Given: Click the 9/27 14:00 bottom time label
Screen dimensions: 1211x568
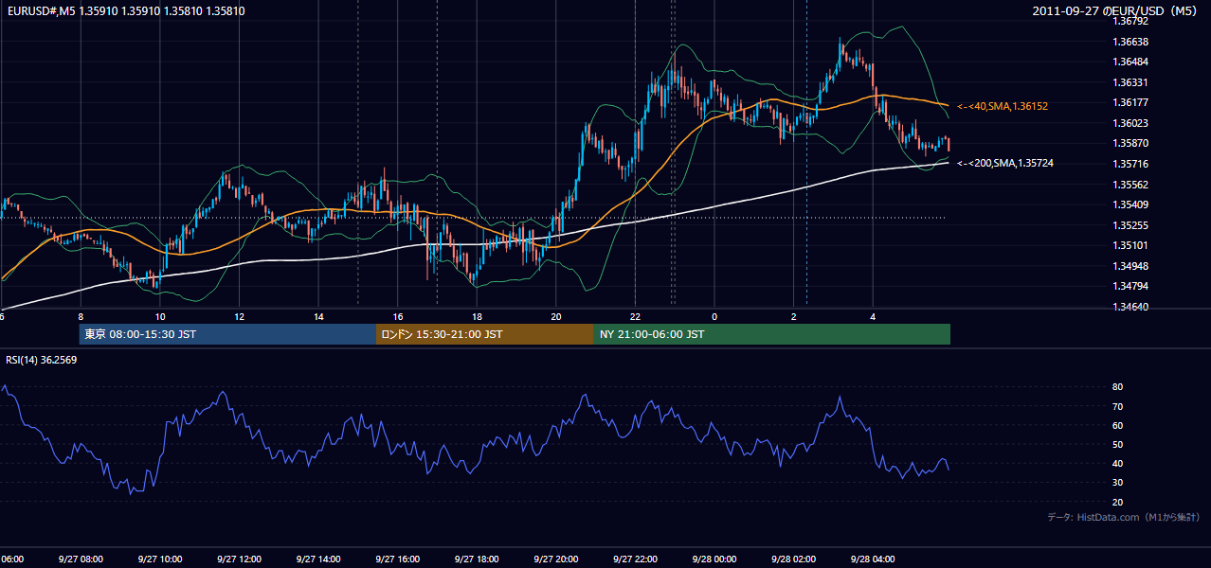Looking at the screenshot, I should [x=318, y=559].
